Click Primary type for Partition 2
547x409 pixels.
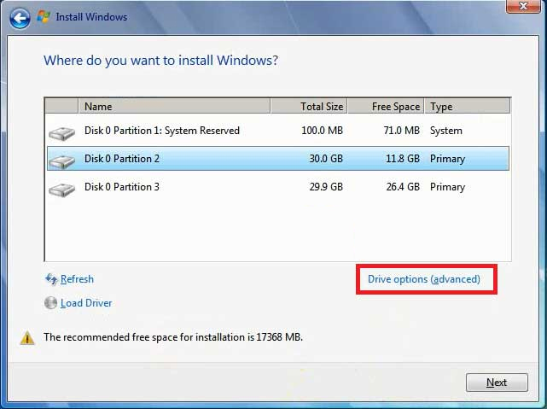click(x=447, y=159)
